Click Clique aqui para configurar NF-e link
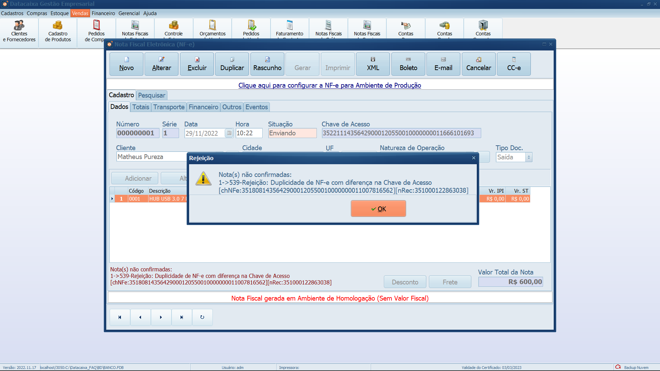Image resolution: width=660 pixels, height=371 pixels. pos(330,86)
